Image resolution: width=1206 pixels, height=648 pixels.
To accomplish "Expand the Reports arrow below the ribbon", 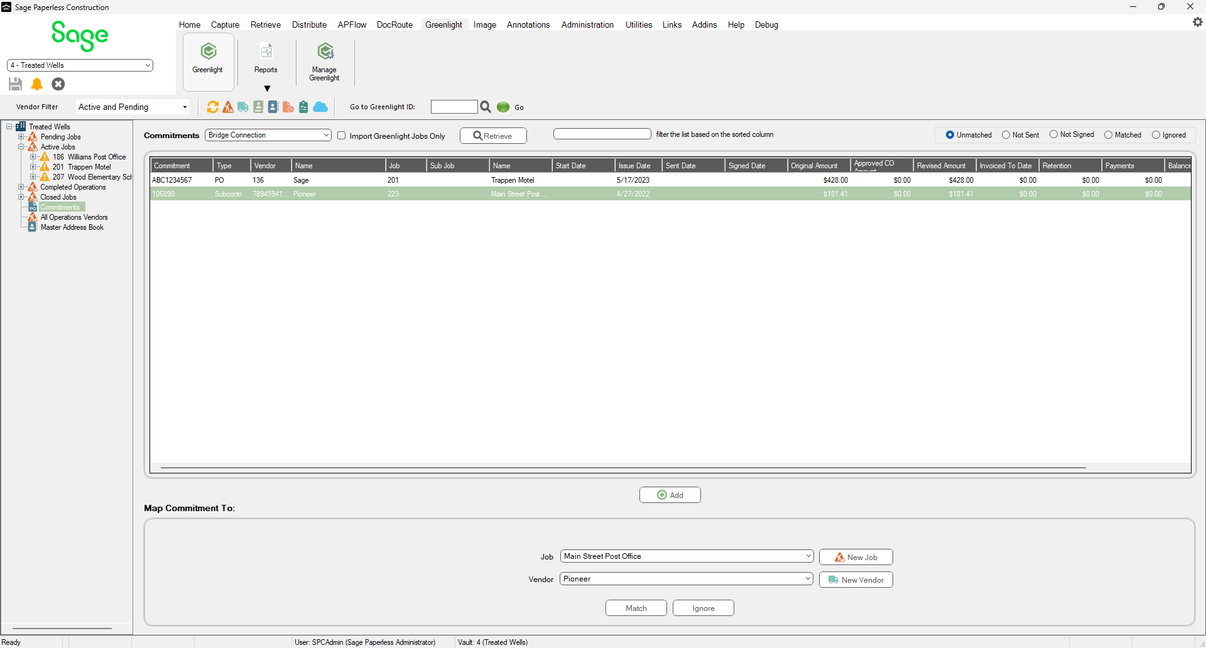I will click(267, 89).
